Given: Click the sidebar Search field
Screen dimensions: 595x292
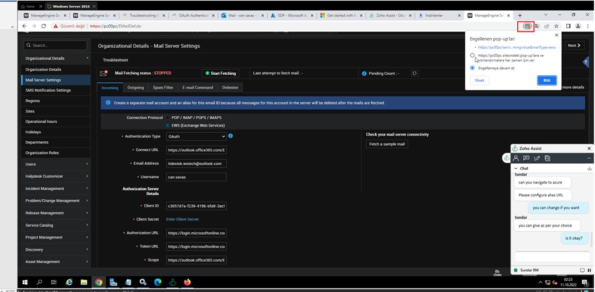Looking at the screenshot, I should [x=55, y=46].
